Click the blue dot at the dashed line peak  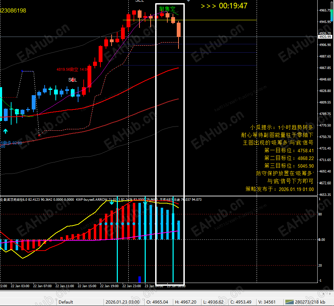[x=22, y=71]
